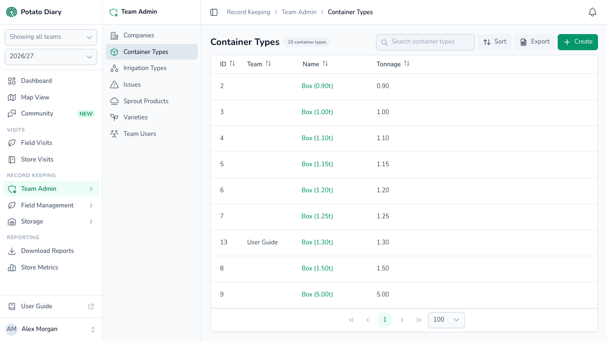Click the Create button
607x341 pixels.
pos(578,42)
